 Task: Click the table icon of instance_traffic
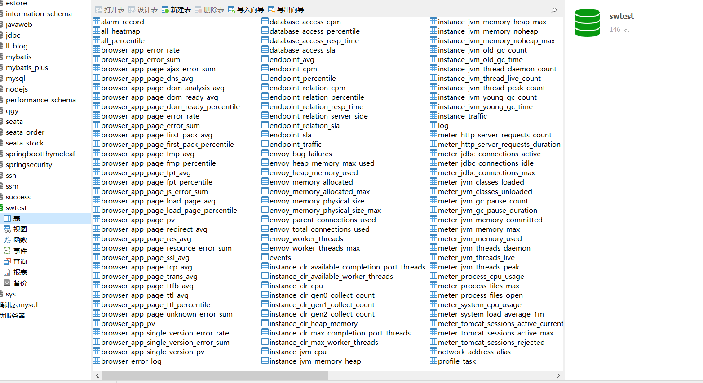pos(433,115)
